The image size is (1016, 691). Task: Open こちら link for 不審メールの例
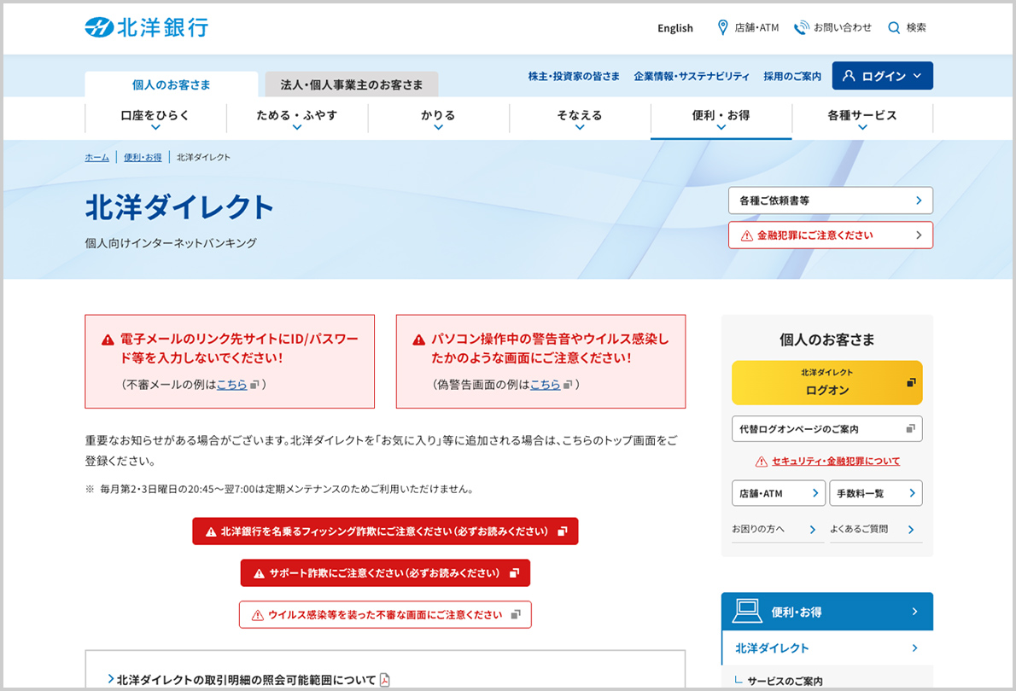(232, 385)
